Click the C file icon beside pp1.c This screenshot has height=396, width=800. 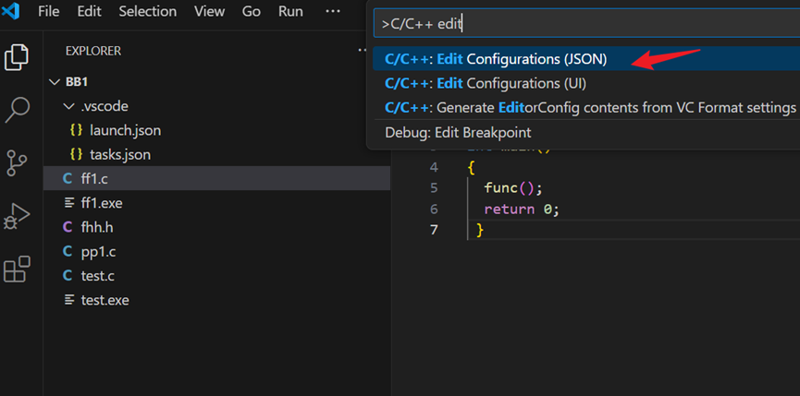68,251
